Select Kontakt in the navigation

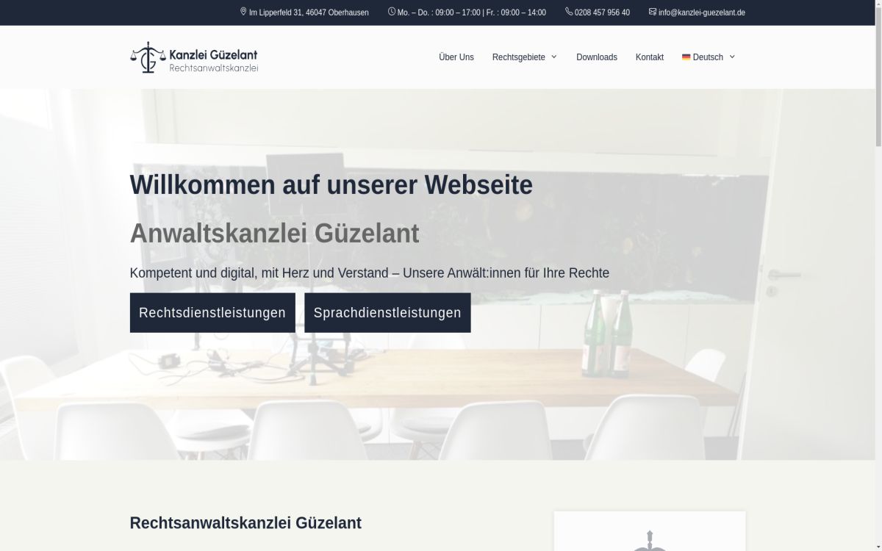[649, 57]
